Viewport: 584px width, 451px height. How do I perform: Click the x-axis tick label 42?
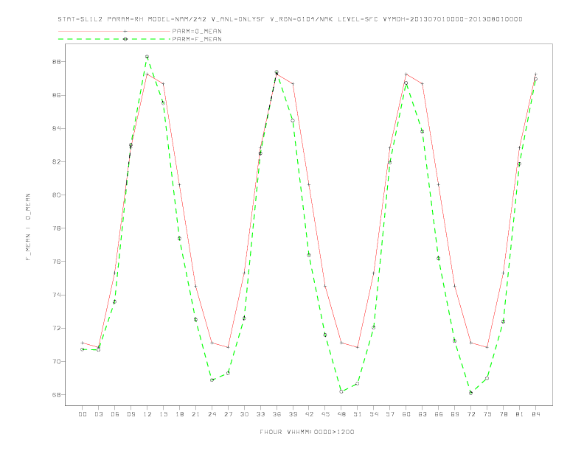tap(309, 414)
